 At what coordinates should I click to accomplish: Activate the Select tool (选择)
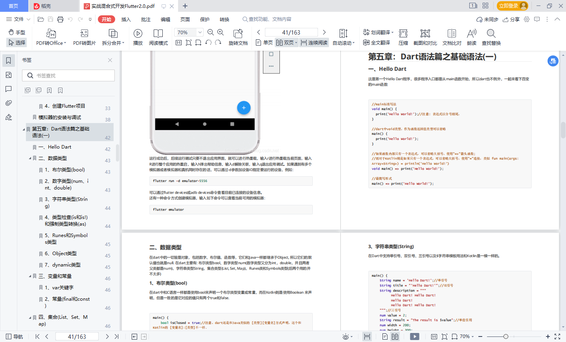point(17,42)
